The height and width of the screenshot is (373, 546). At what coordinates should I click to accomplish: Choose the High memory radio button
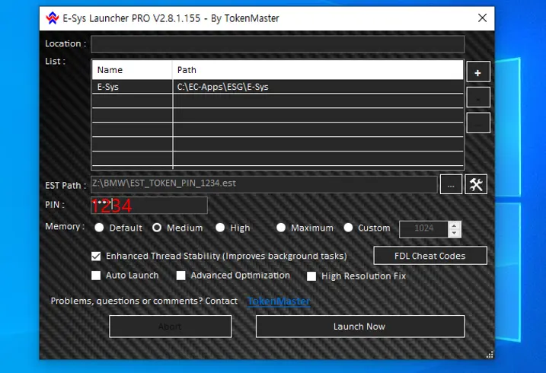coord(220,228)
